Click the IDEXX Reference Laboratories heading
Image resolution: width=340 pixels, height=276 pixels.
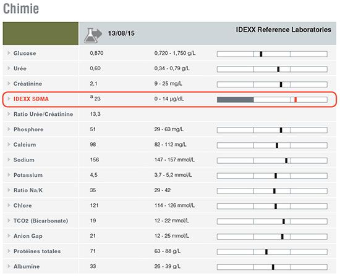pos(283,30)
